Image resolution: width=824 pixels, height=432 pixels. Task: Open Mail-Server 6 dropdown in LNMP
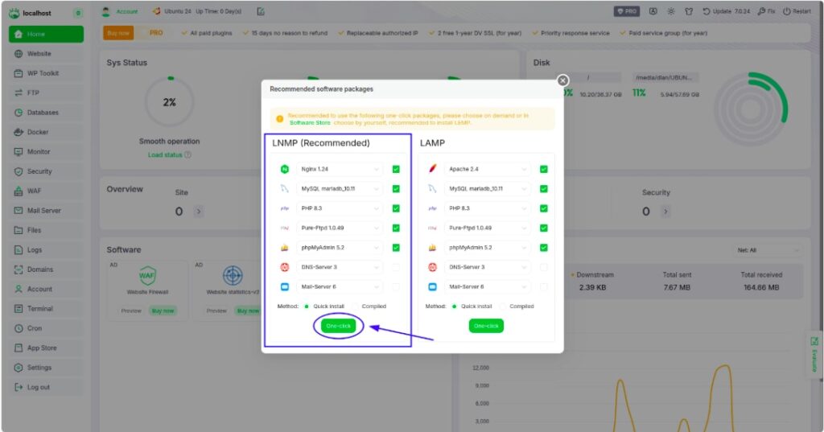[340, 287]
